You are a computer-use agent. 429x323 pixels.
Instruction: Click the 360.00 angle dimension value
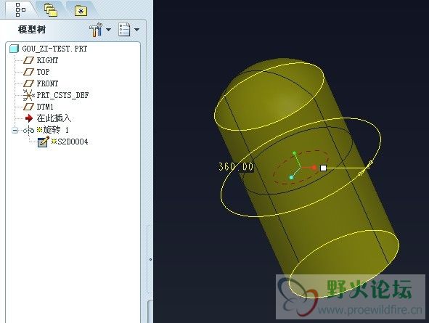[x=236, y=167]
